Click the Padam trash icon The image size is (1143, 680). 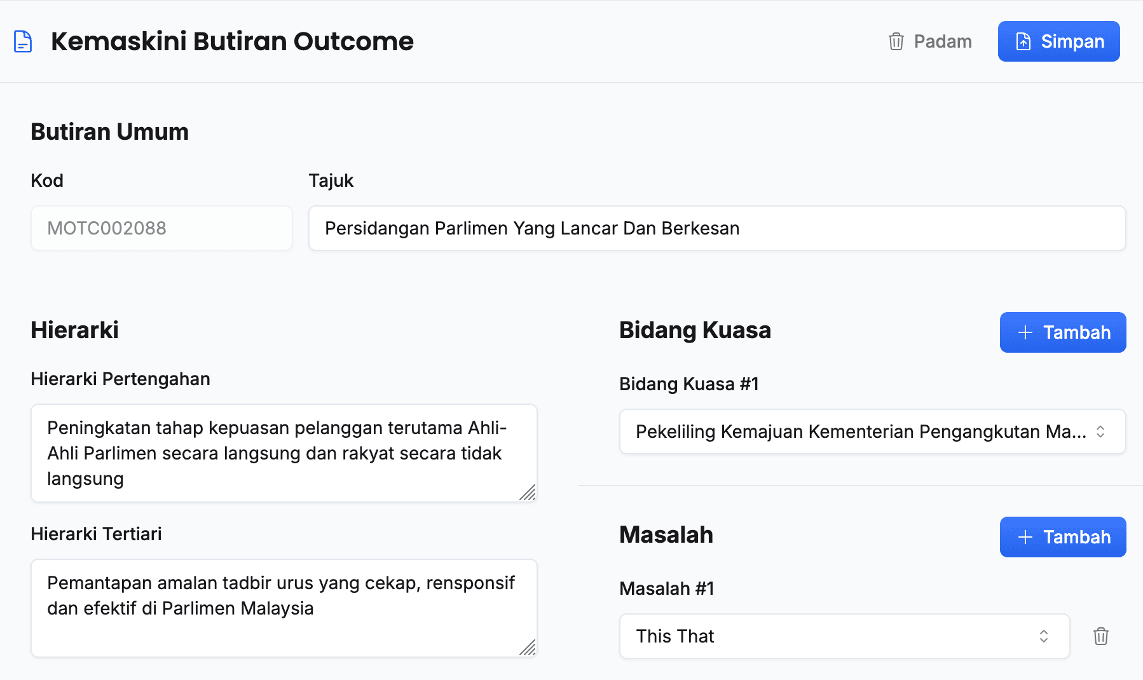pos(896,41)
